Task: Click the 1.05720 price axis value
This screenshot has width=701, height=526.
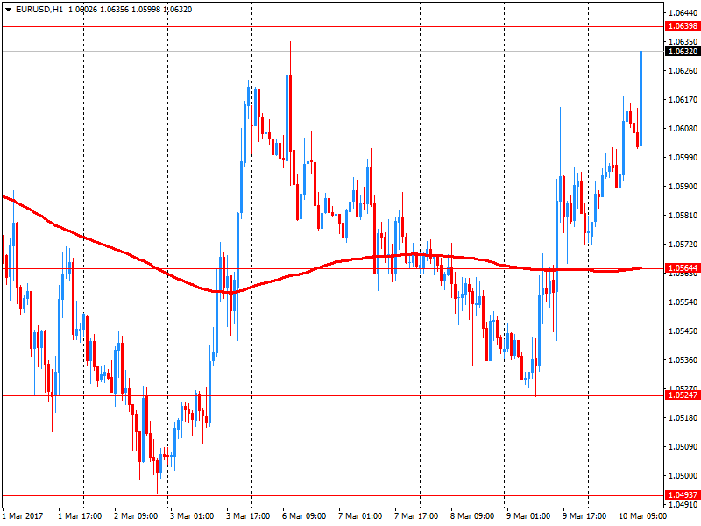Action: pos(683,245)
